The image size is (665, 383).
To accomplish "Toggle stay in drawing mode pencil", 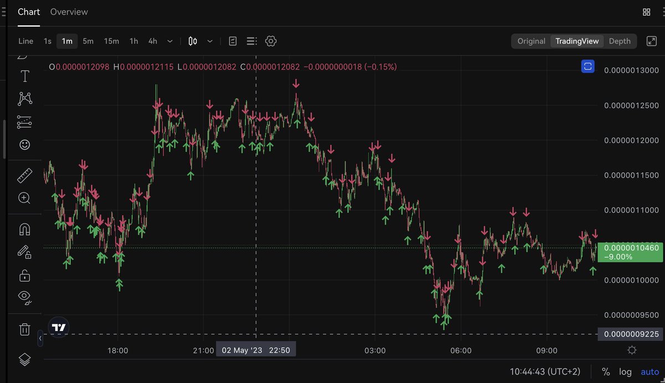I will (24, 252).
